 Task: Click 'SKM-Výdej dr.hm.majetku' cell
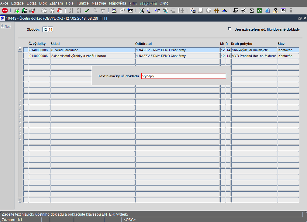tap(254, 50)
